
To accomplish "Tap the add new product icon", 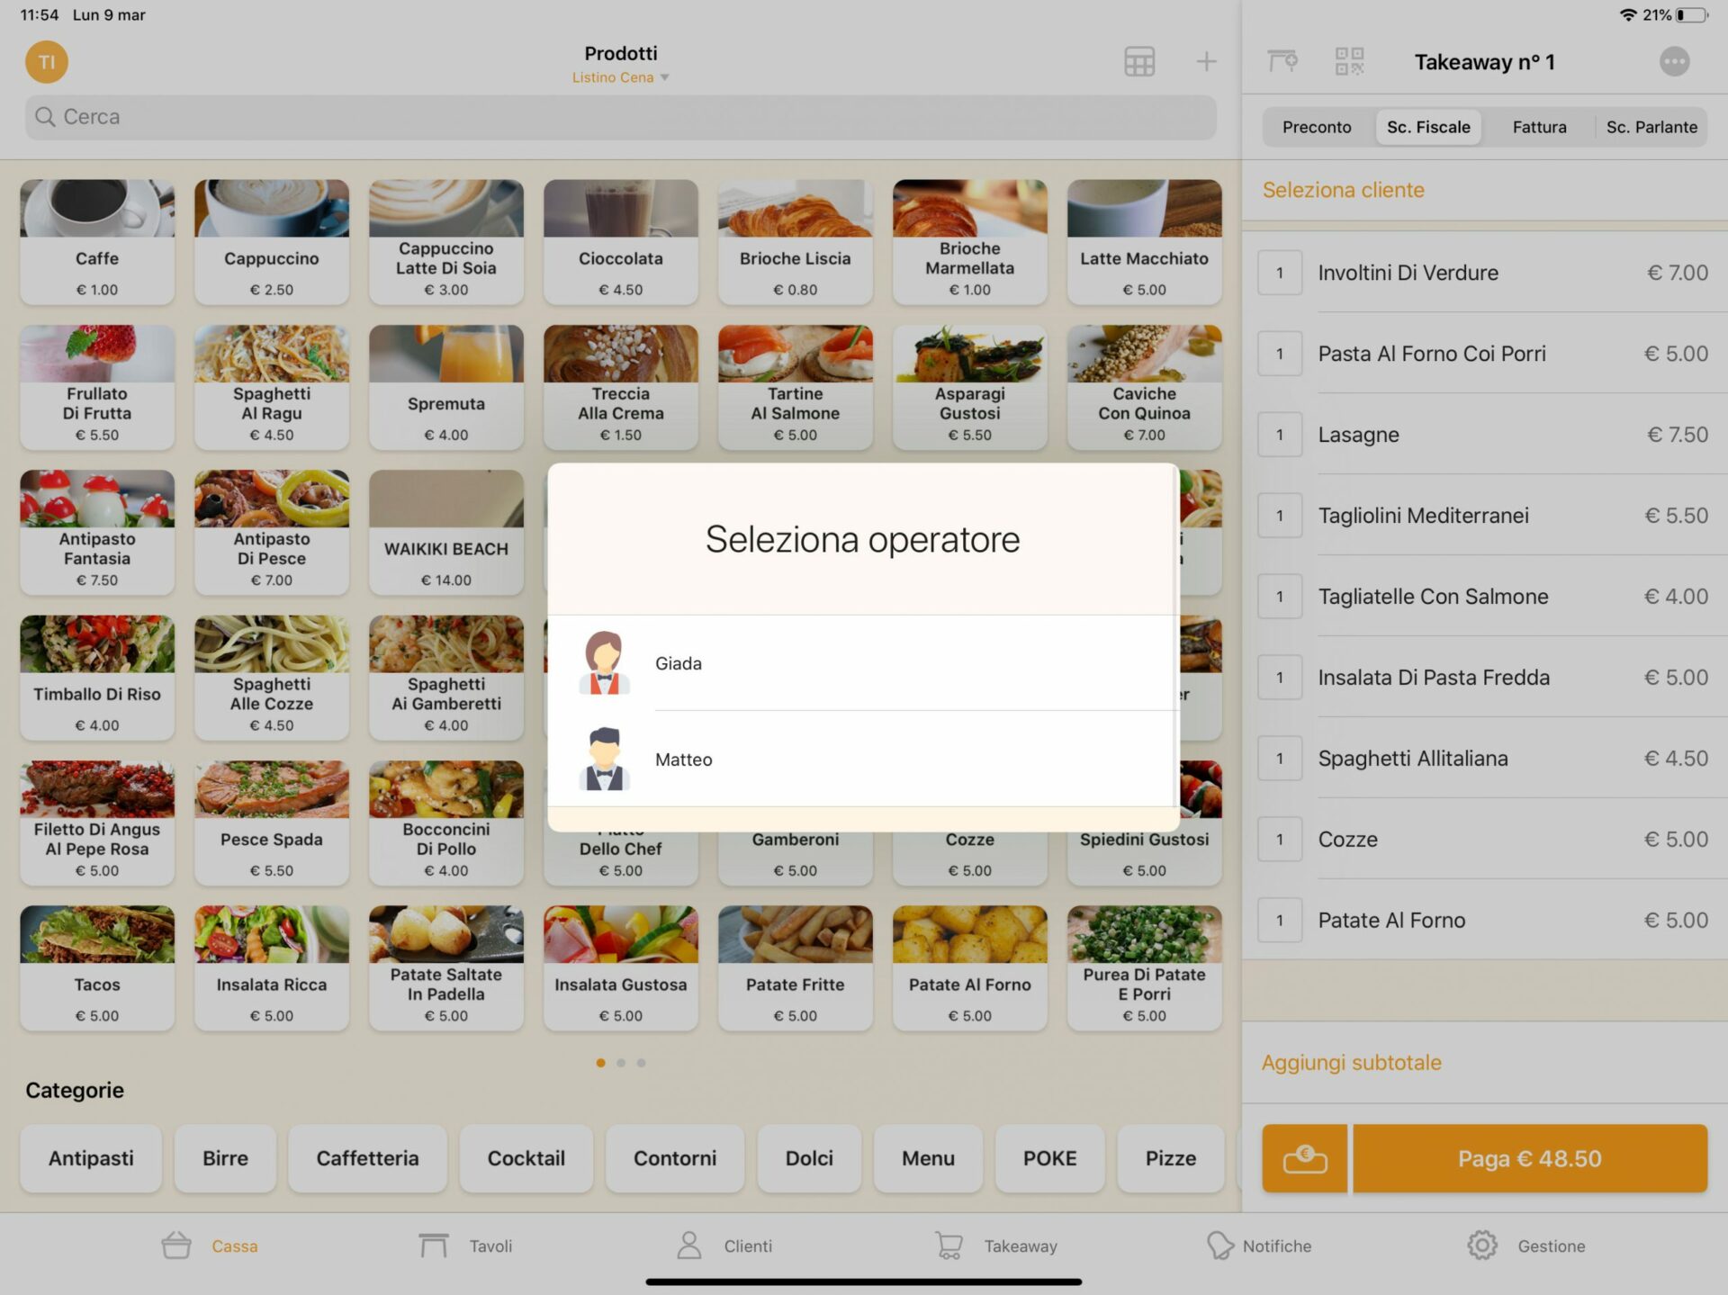I will [x=1205, y=60].
